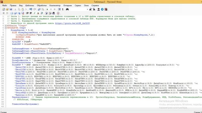Screen dimensions: 202x113
Task: Redo the edit with the gray arrow
Action: [35, 9]
